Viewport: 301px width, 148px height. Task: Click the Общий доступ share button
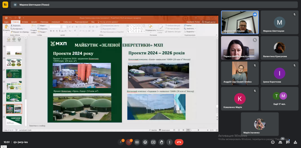click(209, 22)
